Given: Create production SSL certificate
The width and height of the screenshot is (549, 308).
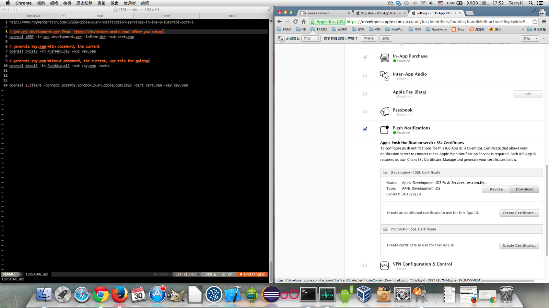Looking at the screenshot, I should coord(519,245).
